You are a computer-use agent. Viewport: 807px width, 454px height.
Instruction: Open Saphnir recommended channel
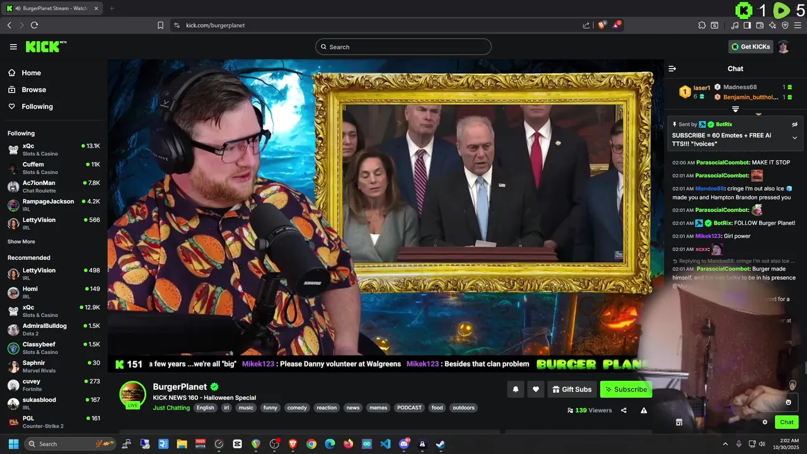[54, 366]
